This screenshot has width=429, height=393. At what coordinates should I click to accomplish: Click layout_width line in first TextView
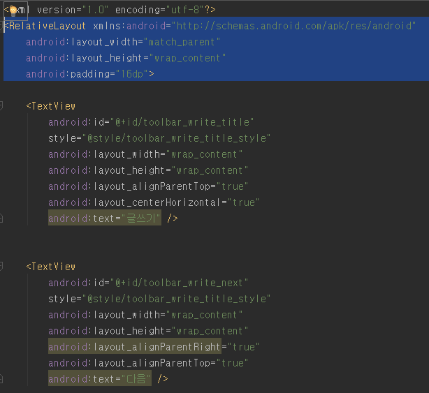pyautogui.click(x=145, y=154)
